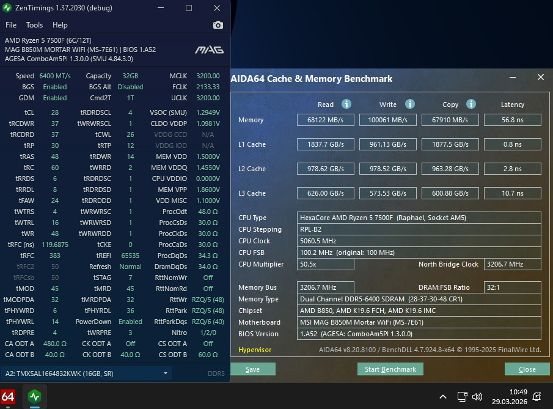Click the L1 Cache Read value 1837.7 GB/s

click(325, 144)
